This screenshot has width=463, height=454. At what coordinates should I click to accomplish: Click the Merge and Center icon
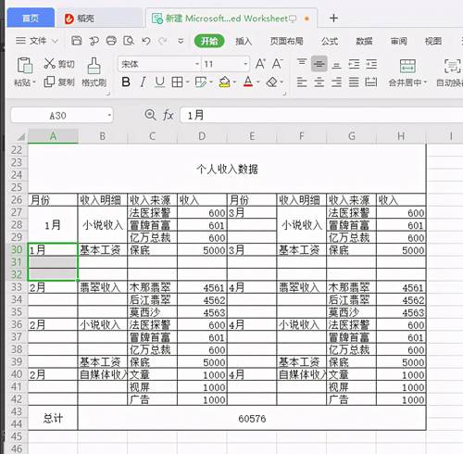pyautogui.click(x=407, y=66)
